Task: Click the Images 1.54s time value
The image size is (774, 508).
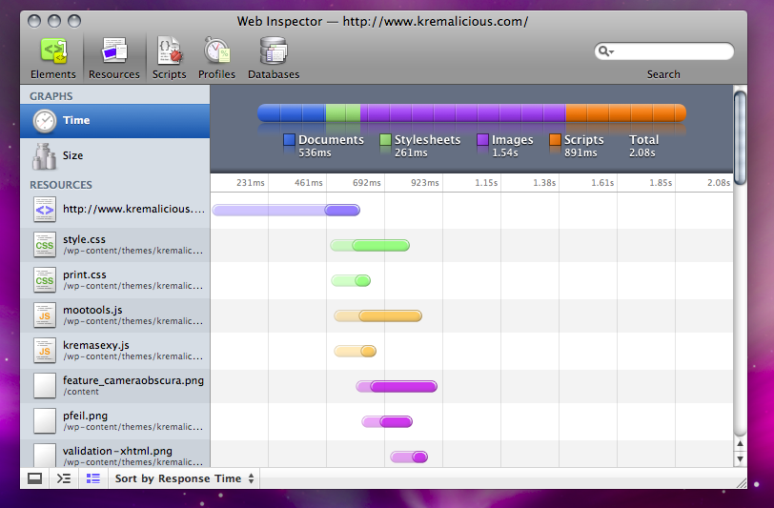Action: click(x=505, y=153)
